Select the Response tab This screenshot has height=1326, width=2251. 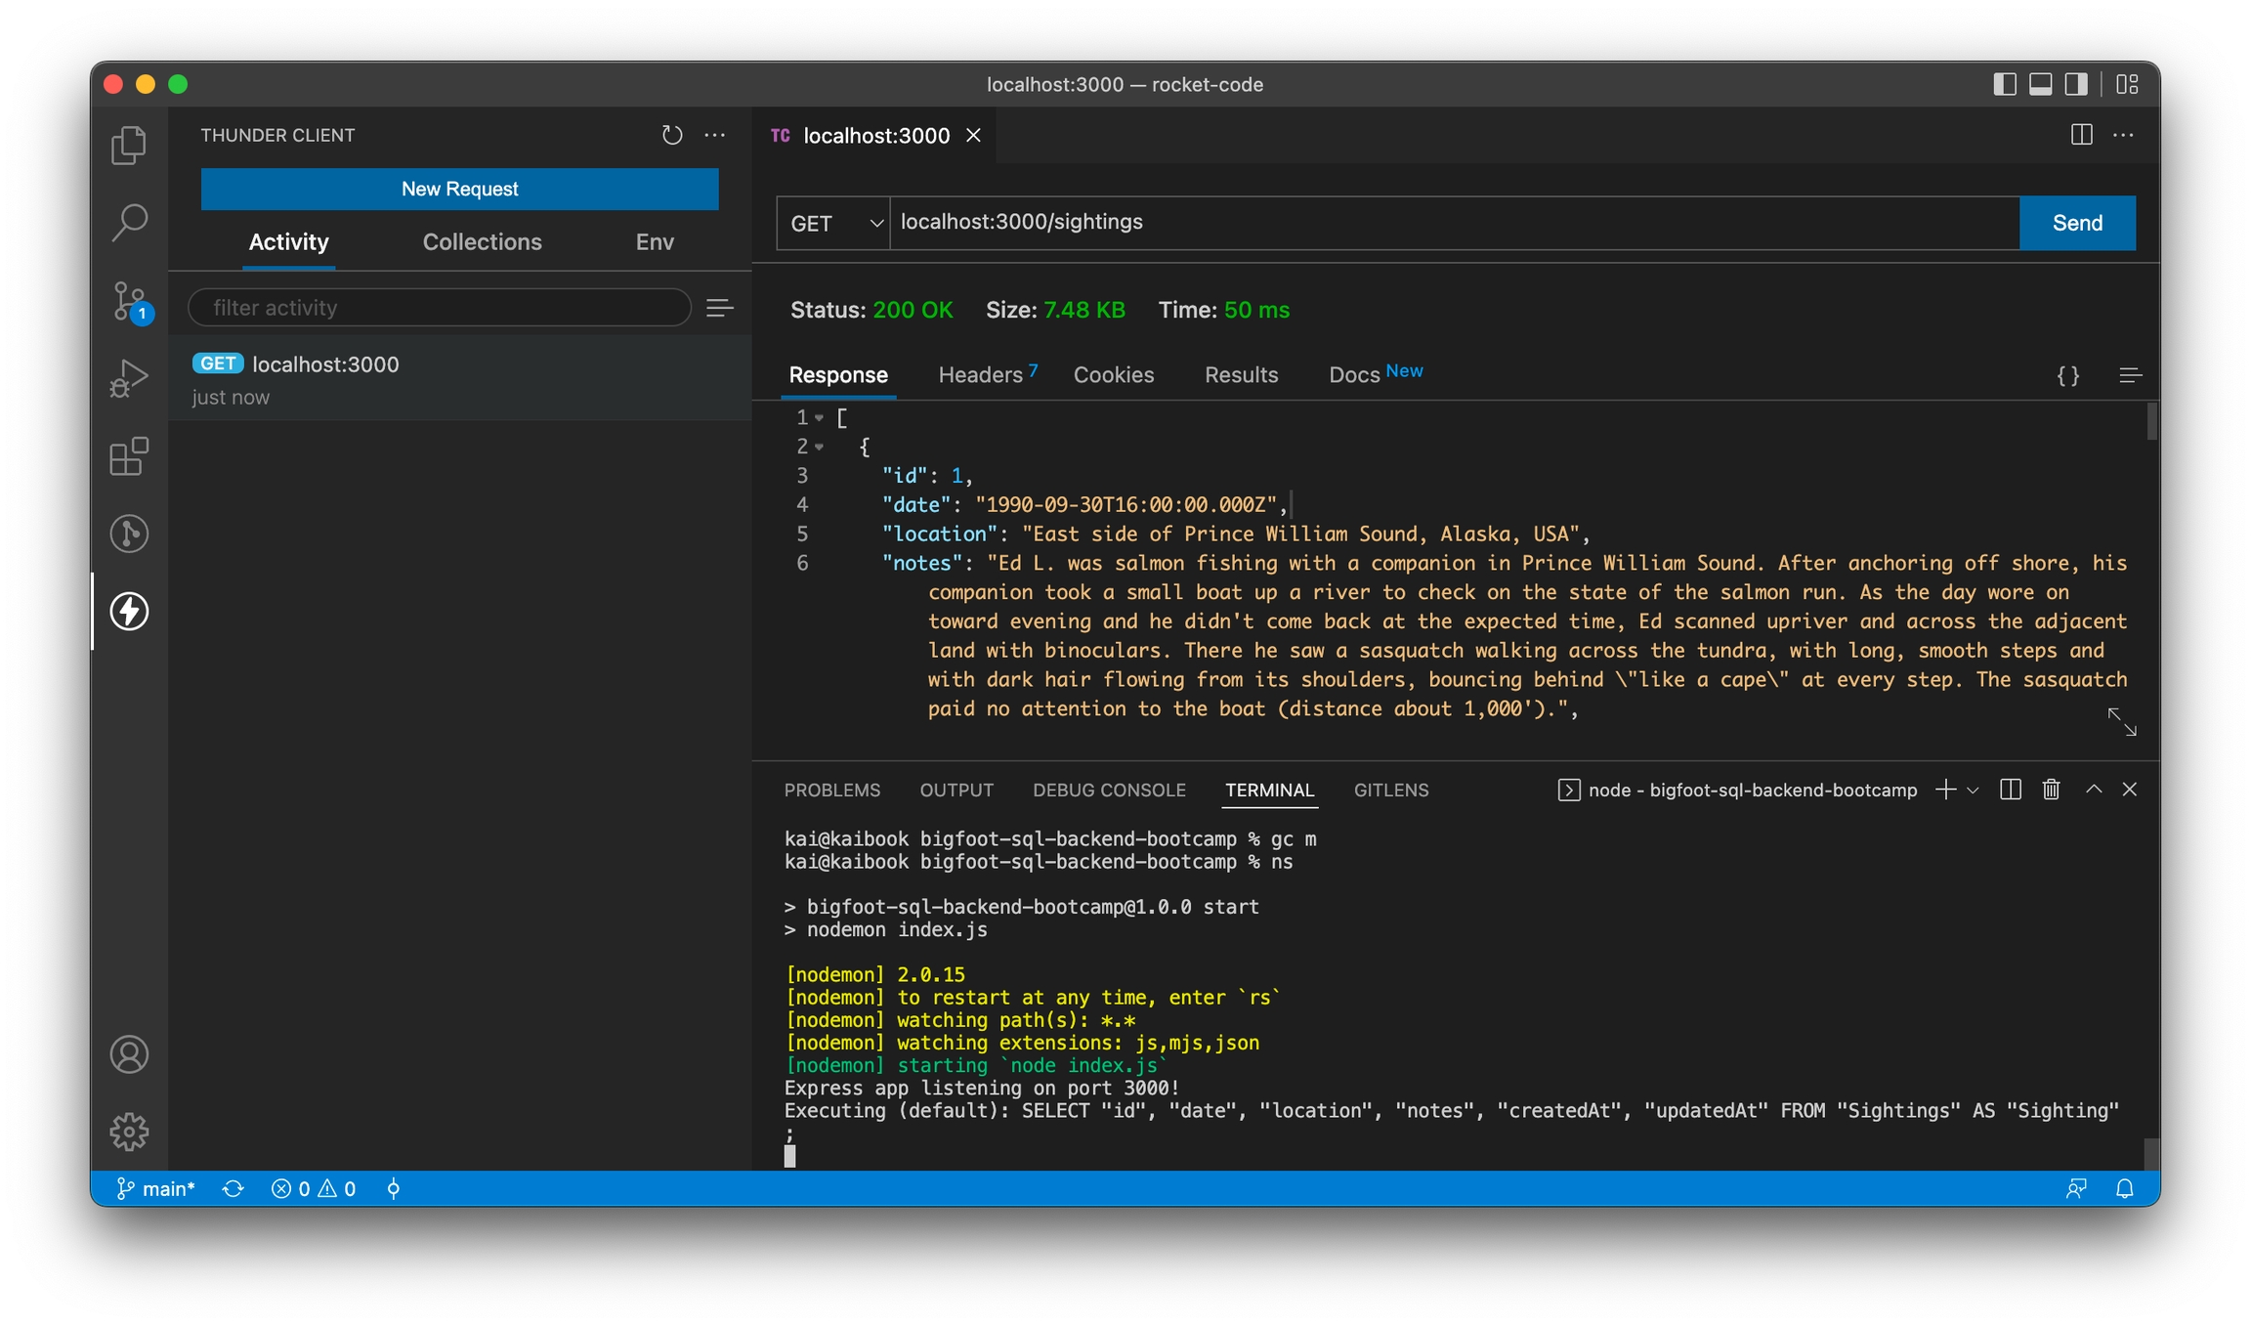pos(838,375)
